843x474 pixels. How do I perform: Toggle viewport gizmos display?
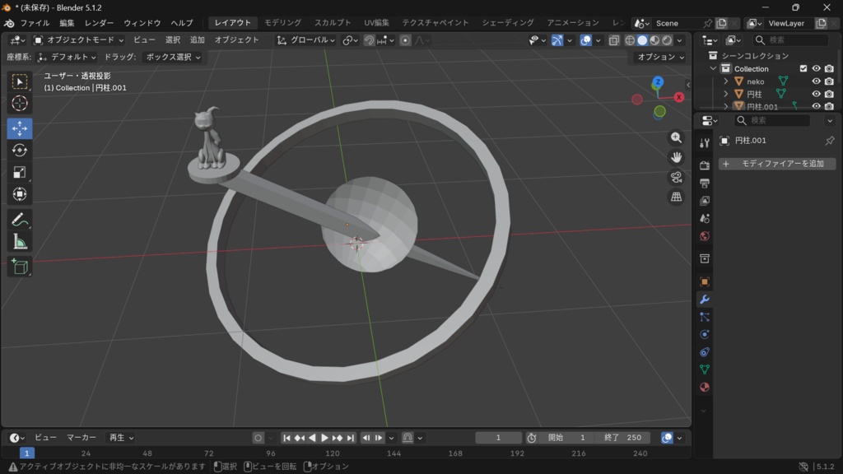(557, 40)
